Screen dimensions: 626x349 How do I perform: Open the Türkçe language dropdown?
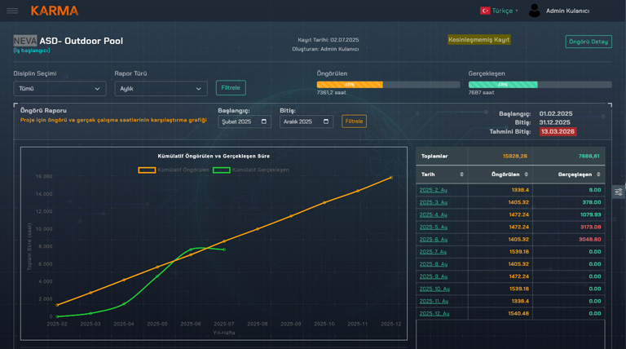(x=504, y=11)
